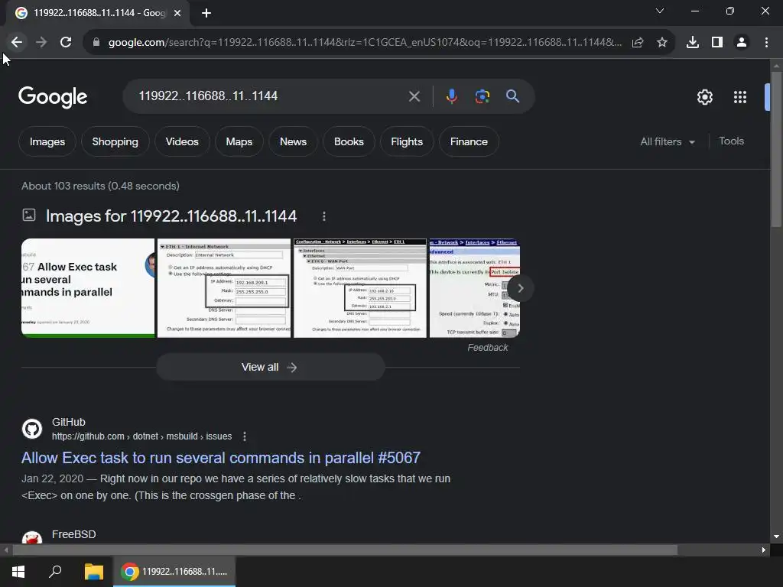The width and height of the screenshot is (783, 587).
Task: Filter results by Shopping
Action: tap(115, 141)
